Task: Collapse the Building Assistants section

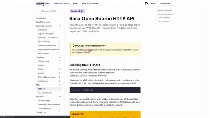Action: coord(60,26)
